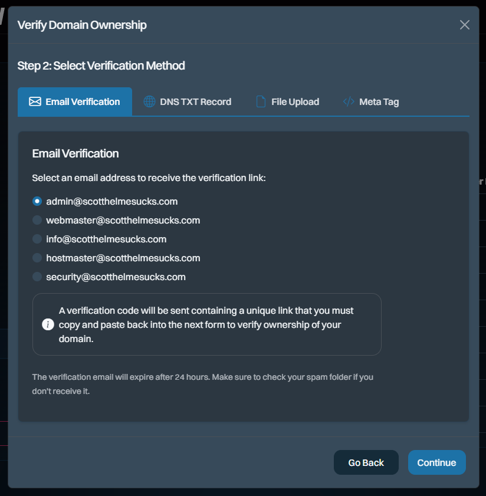Click the verification code information notice box
486x496 pixels.
[207, 324]
